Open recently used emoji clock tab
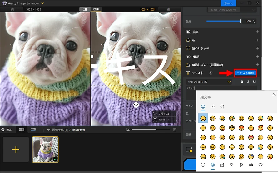This screenshot has height=173, width=278. (203, 165)
